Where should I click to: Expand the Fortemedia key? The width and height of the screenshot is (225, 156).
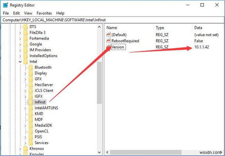(x=20, y=38)
